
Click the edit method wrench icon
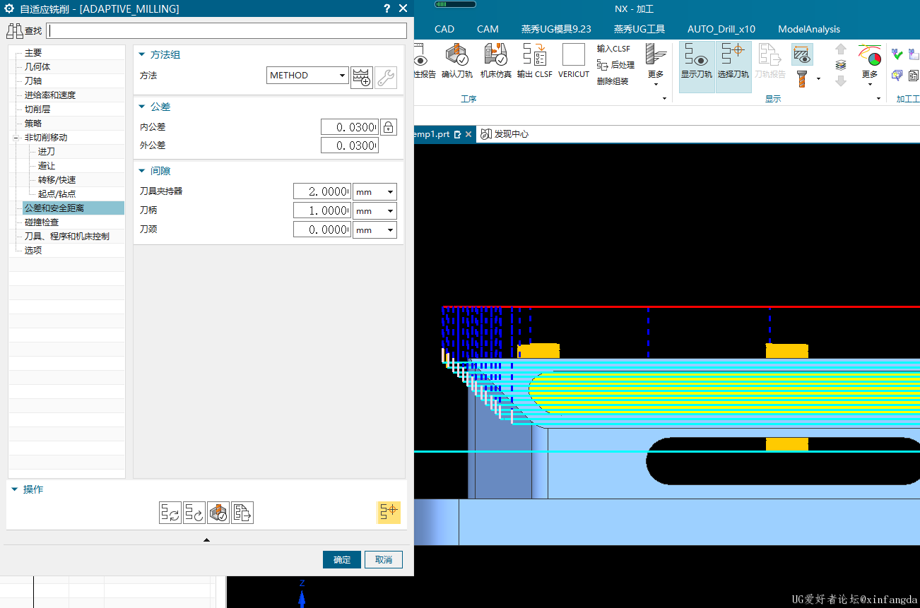(x=386, y=77)
